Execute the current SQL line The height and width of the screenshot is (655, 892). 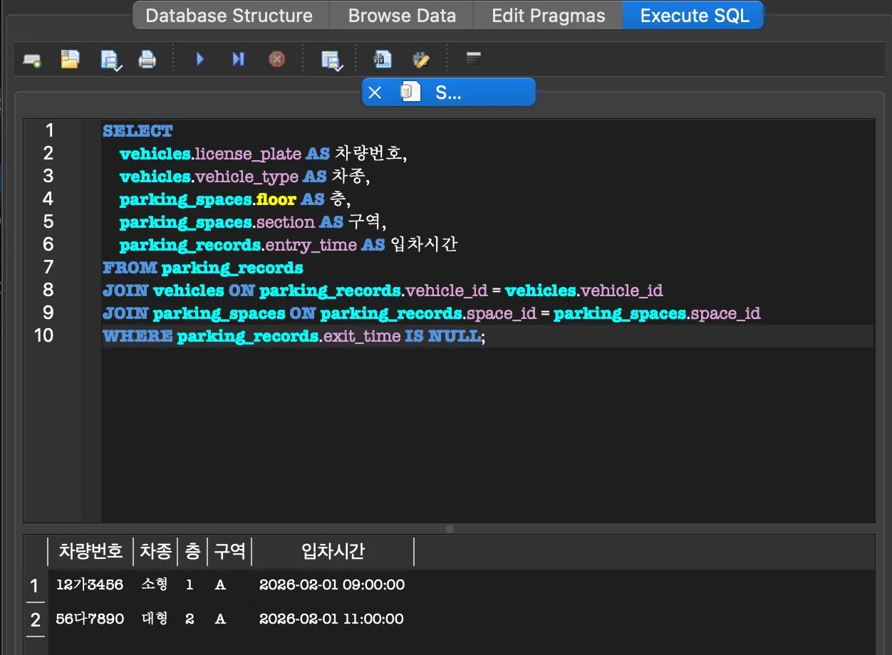(237, 59)
